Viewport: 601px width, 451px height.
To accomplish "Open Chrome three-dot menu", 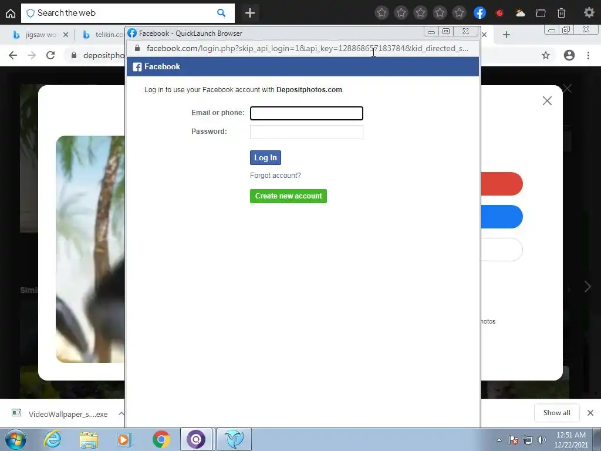I will click(x=588, y=55).
